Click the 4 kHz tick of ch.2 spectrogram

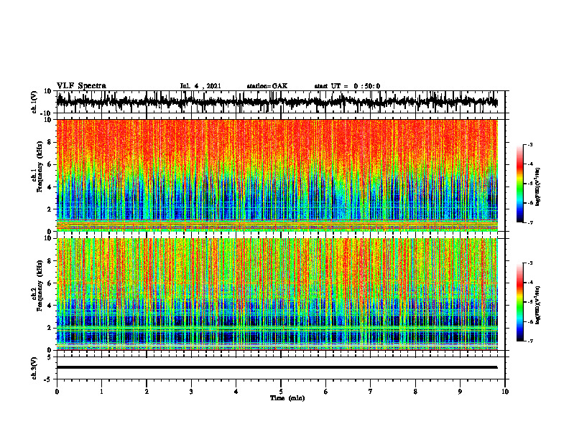[50, 306]
